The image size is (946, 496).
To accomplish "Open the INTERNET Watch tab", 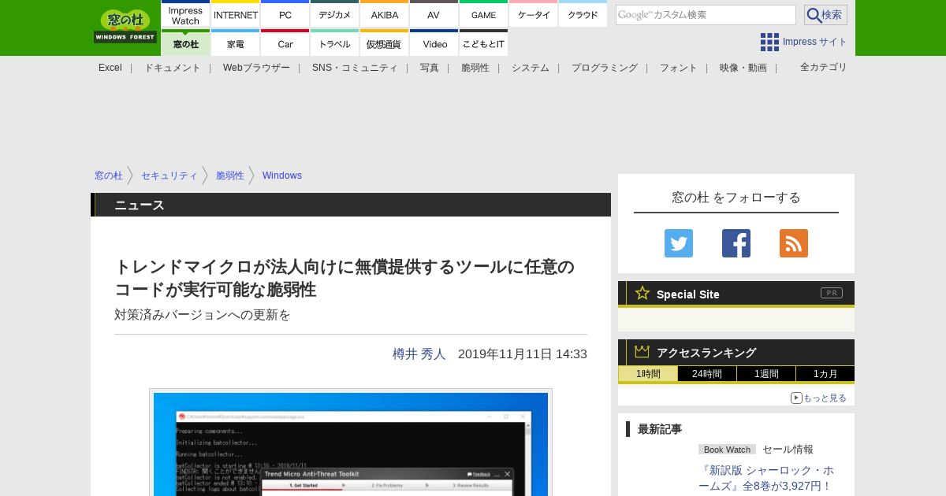I will coord(236,14).
